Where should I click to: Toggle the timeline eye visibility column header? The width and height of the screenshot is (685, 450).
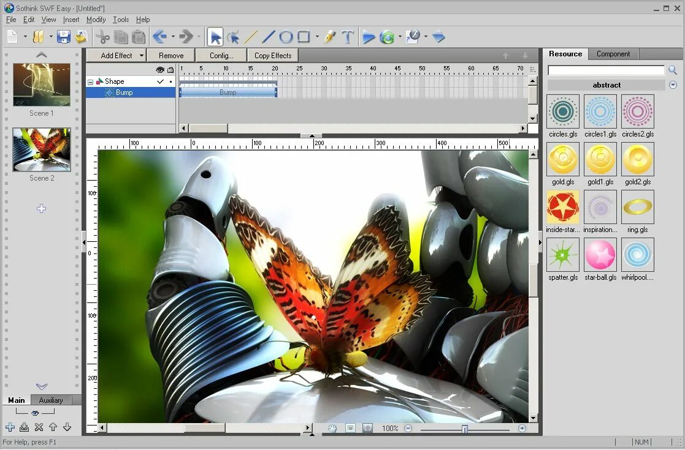click(x=160, y=70)
